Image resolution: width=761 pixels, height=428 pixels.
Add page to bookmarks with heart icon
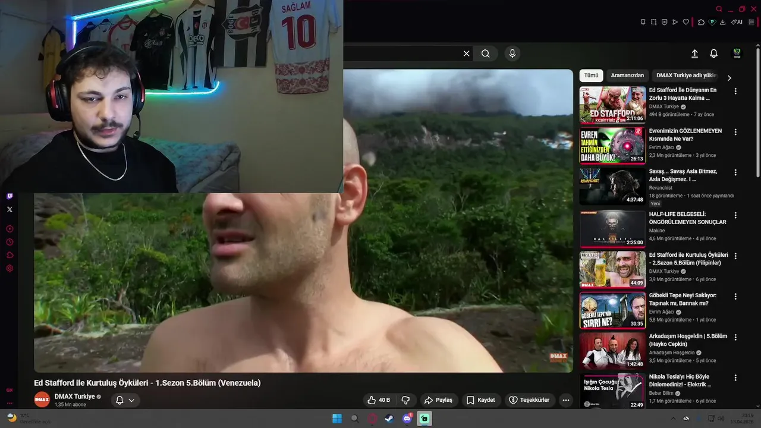(685, 22)
